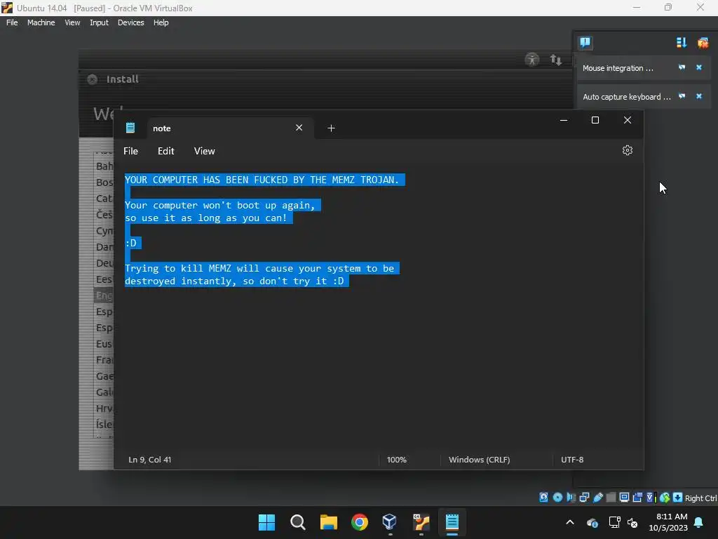Viewport: 718px width, 539px height.
Task: Click the VirtualBox CPU virtualization indicator
Action: coord(651,498)
